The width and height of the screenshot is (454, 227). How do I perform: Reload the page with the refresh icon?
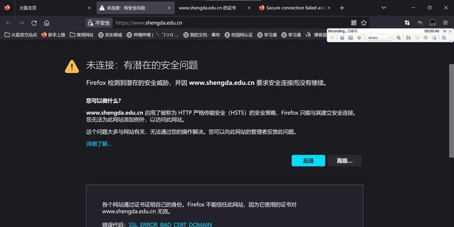[34, 23]
